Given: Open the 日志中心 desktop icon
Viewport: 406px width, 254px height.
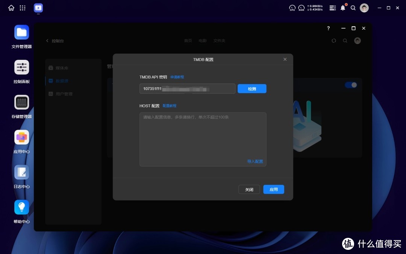Looking at the screenshot, I should click(x=21, y=172).
